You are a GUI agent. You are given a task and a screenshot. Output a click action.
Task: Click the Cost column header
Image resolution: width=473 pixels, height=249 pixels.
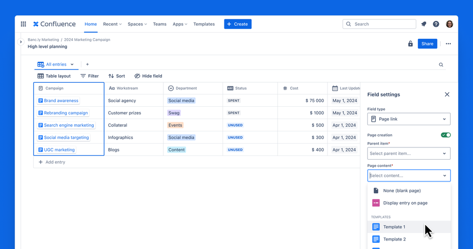click(303, 88)
